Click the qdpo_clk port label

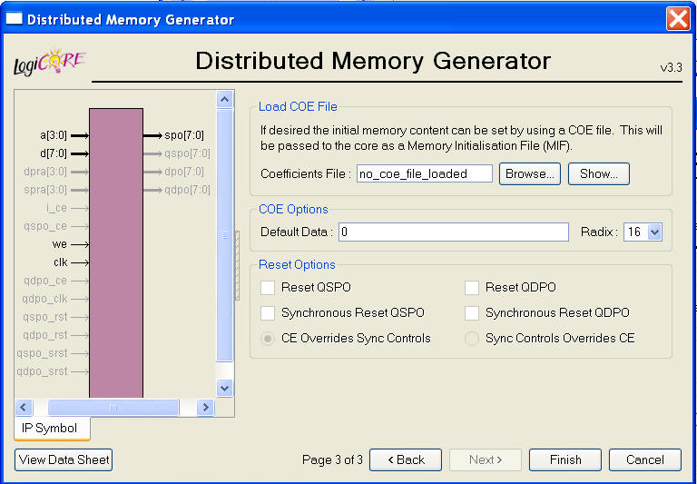[x=44, y=299]
